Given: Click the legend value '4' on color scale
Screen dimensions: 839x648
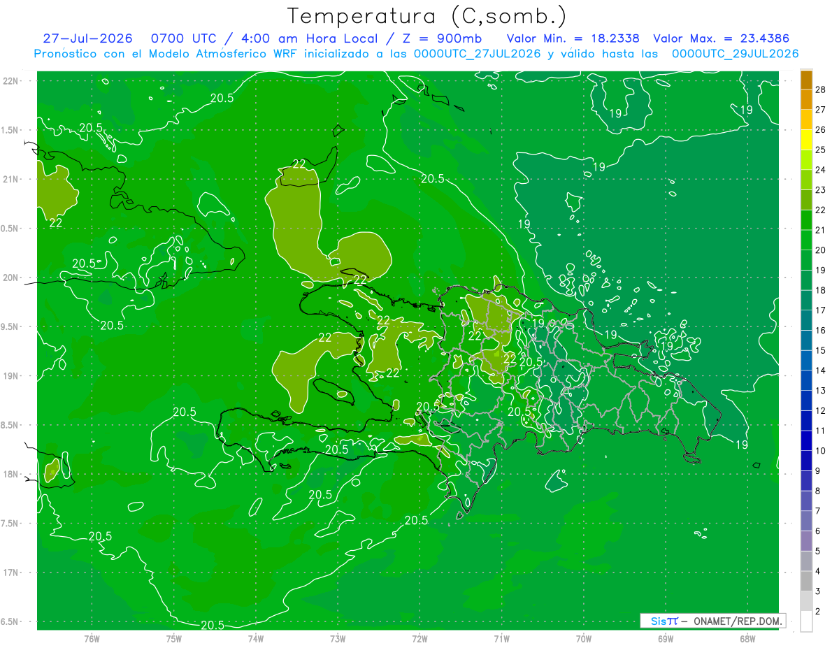Looking at the screenshot, I should point(819,571).
